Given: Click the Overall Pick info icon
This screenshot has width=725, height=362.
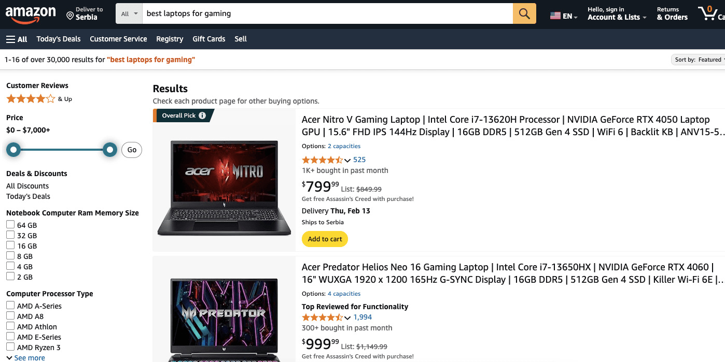Looking at the screenshot, I should click(x=202, y=115).
